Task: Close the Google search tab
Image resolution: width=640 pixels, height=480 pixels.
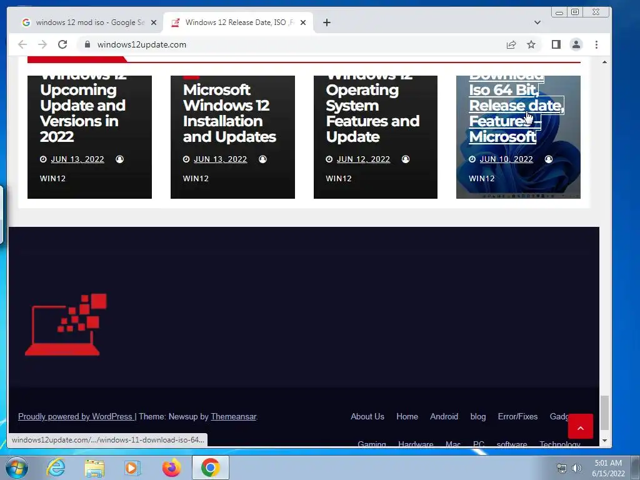Action: [x=154, y=22]
